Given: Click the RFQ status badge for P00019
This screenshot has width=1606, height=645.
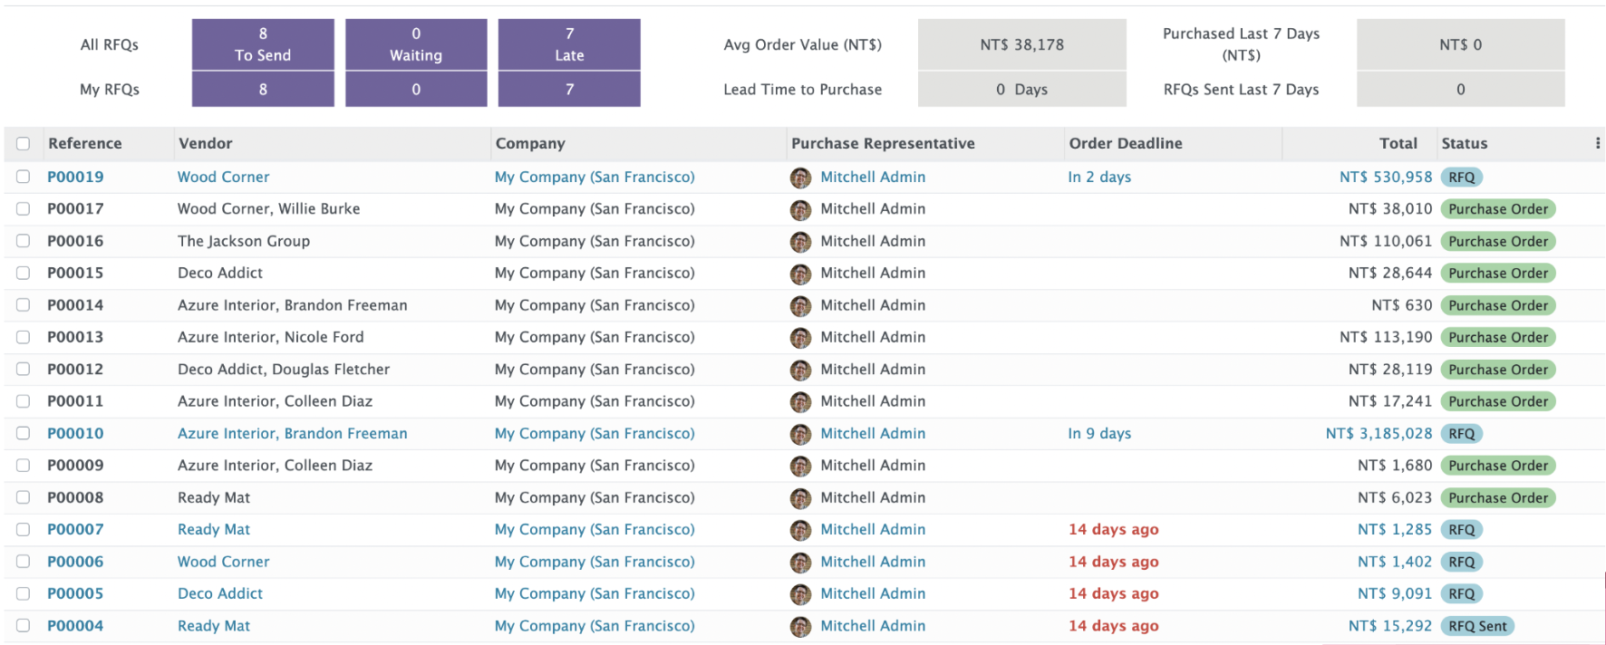Looking at the screenshot, I should point(1461,178).
